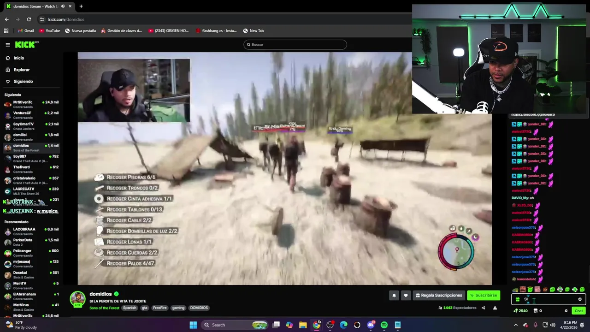Click the green Chat send button
The height and width of the screenshot is (332, 590).
click(578, 311)
